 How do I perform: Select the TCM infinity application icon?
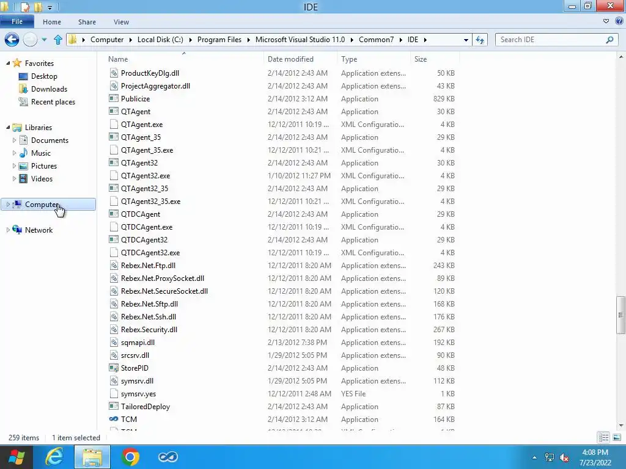click(114, 419)
